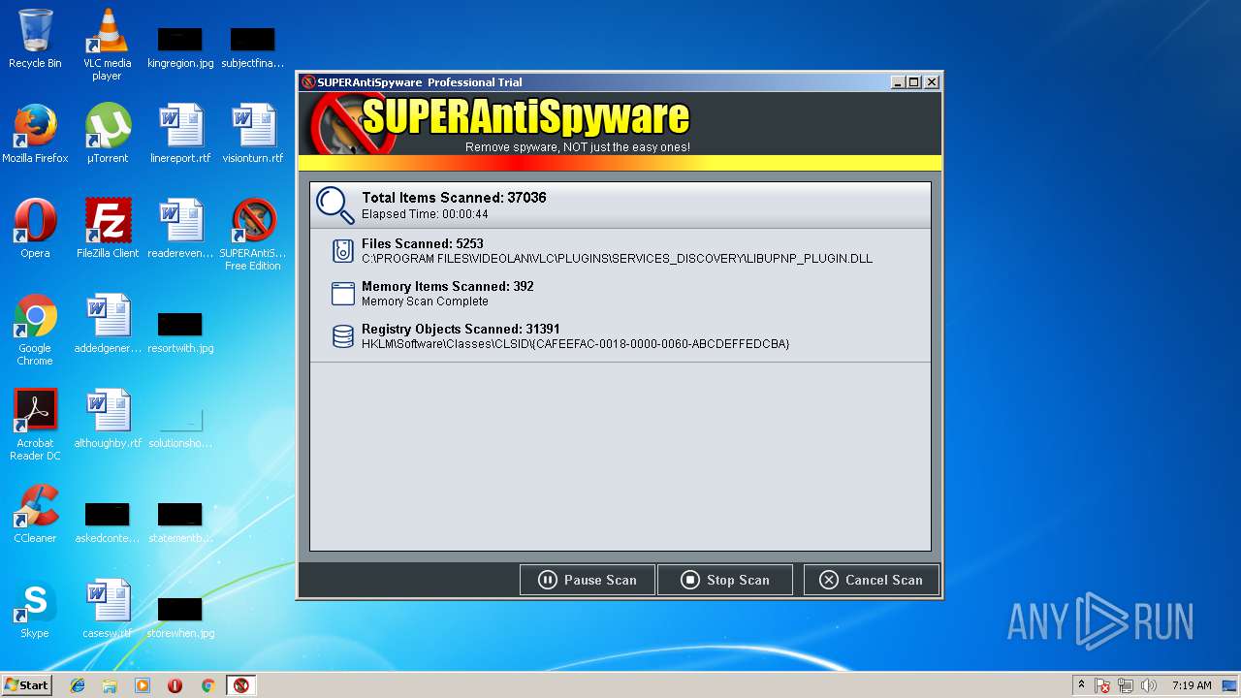Select kingregion.jpg file on desktop
The image size is (1241, 698).
[179, 47]
